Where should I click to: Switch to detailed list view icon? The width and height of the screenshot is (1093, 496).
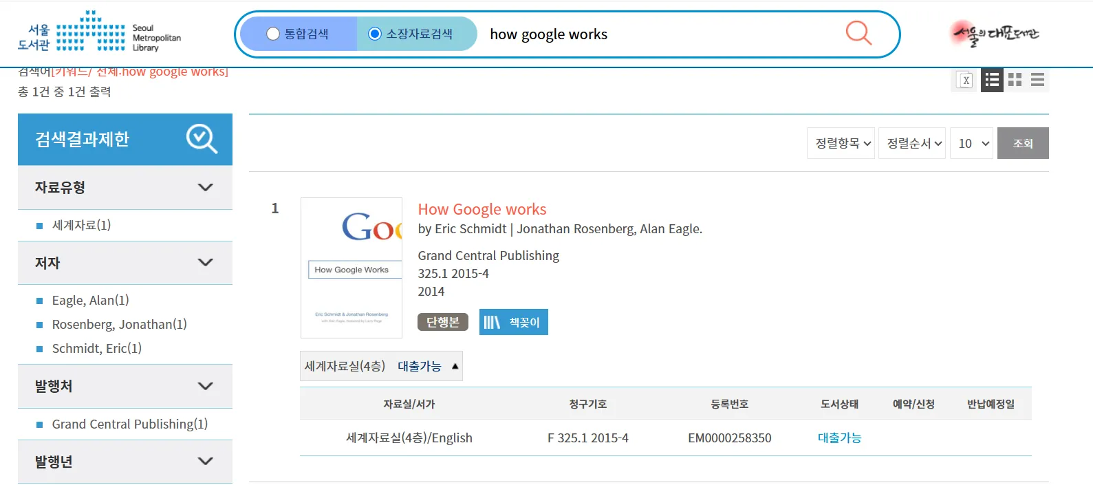992,80
